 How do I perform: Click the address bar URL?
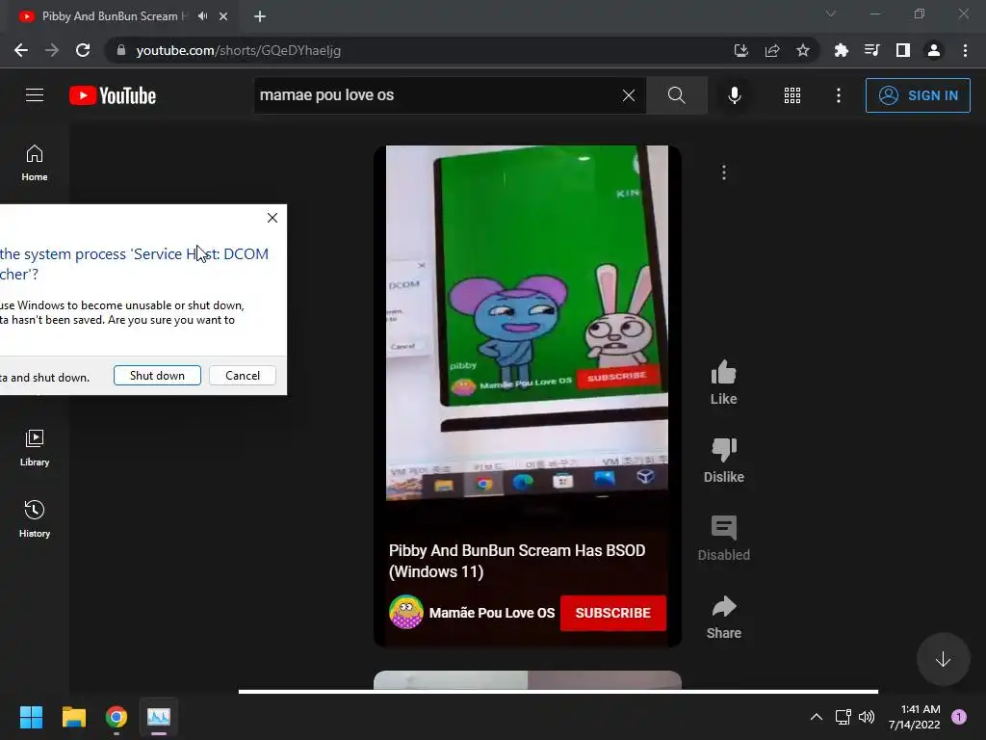pos(239,50)
